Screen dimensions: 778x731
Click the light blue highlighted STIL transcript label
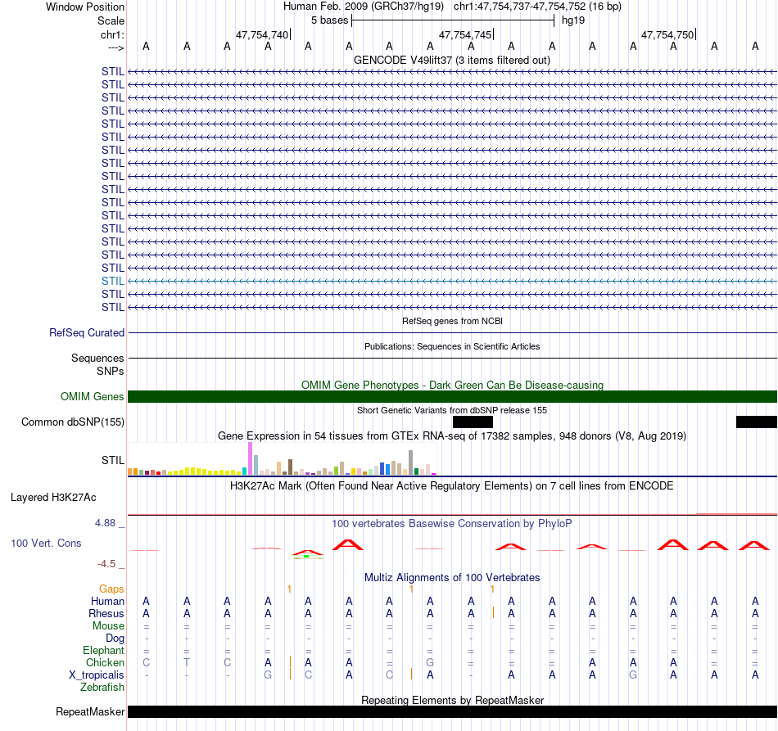click(x=113, y=282)
